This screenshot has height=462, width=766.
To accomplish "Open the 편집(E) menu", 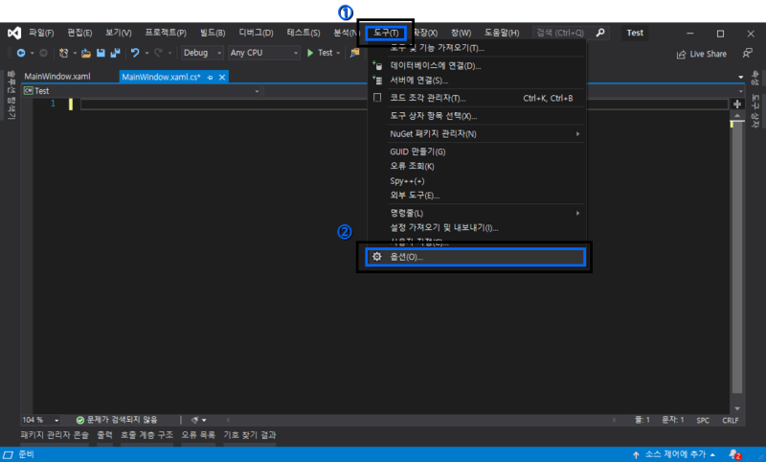I will click(x=79, y=33).
